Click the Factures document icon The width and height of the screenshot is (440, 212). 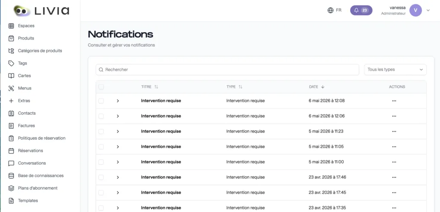11,126
